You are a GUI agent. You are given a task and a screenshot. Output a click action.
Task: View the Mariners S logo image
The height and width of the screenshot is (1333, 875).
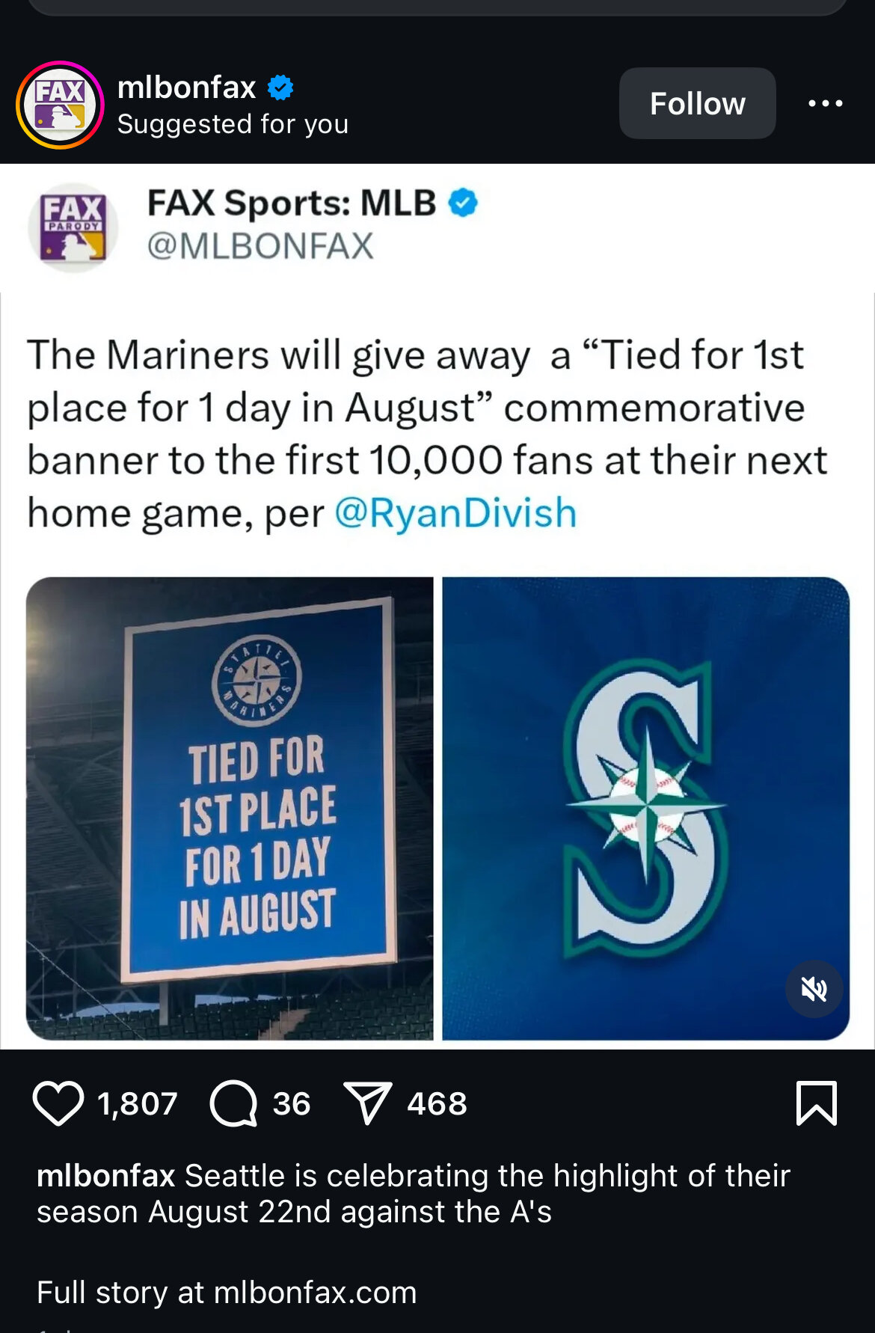(x=645, y=808)
